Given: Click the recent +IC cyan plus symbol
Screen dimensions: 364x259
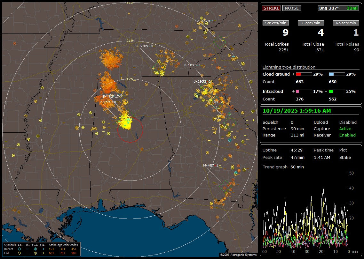Looking at the screenshot, I should 43,249.
